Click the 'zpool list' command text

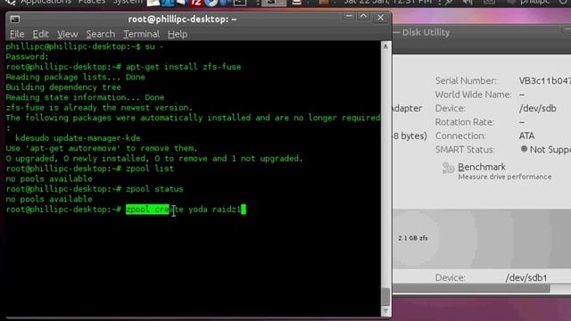pyautogui.click(x=150, y=169)
